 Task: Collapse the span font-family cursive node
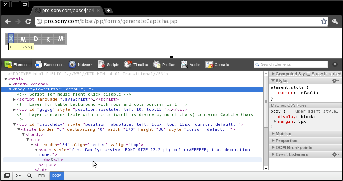36,150
